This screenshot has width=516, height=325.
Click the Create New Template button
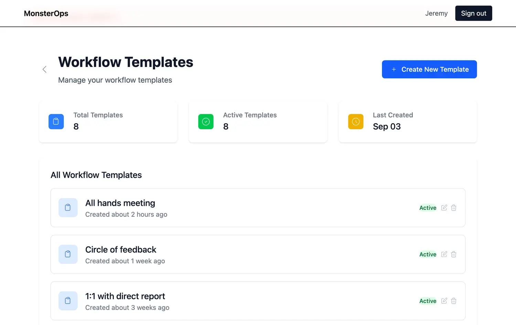coord(429,69)
